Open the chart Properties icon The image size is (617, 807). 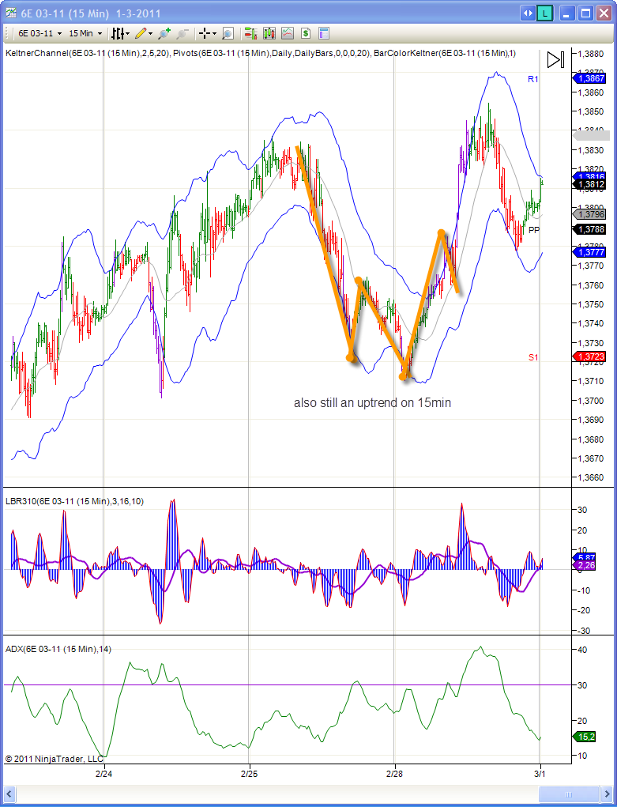pos(323,33)
